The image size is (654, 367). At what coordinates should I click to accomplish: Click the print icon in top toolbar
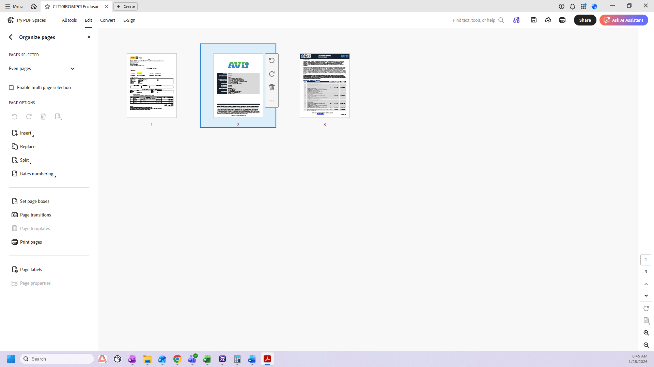pyautogui.click(x=562, y=20)
